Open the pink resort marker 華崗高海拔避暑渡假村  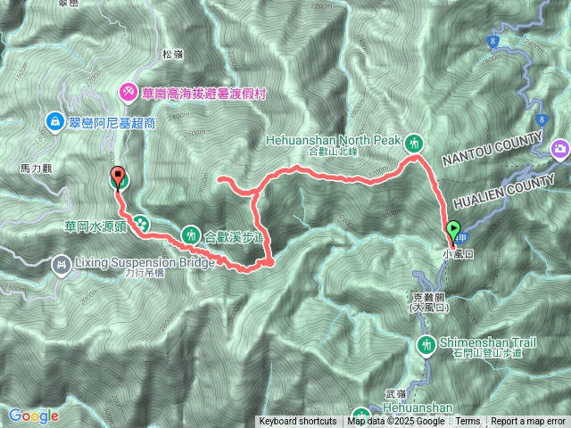pos(128,93)
